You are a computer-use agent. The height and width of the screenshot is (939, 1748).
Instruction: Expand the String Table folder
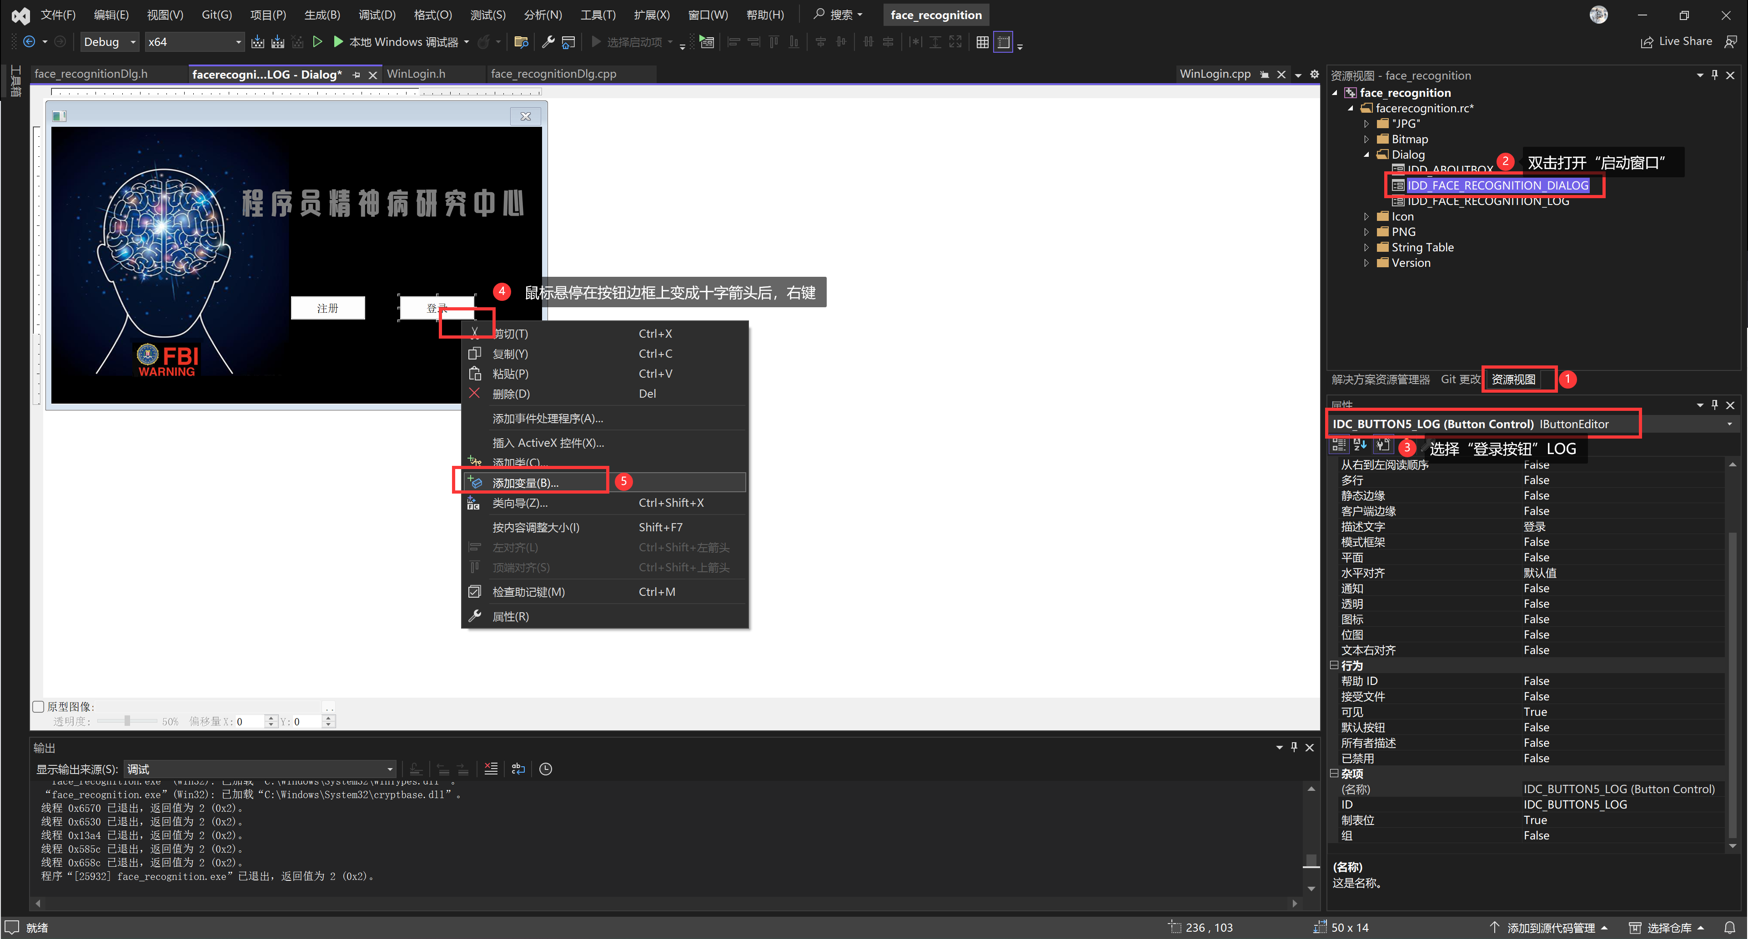(1366, 248)
